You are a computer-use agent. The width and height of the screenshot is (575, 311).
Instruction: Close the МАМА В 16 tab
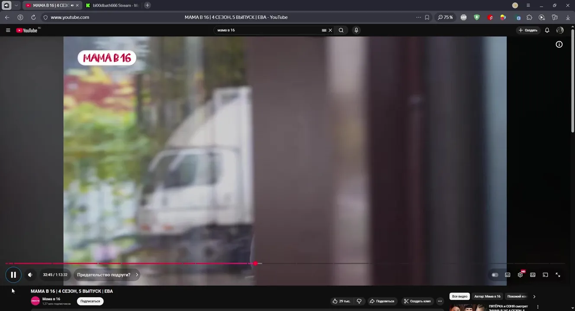point(77,5)
